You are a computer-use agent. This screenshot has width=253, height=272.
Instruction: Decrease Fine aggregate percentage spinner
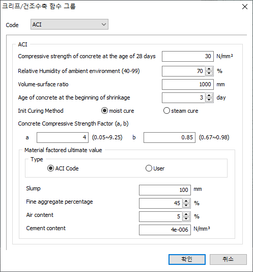[x=186, y=206]
